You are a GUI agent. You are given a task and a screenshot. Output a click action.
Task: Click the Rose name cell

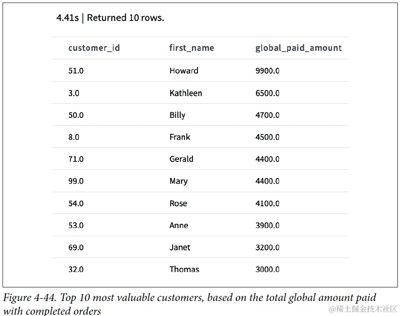pyautogui.click(x=178, y=203)
